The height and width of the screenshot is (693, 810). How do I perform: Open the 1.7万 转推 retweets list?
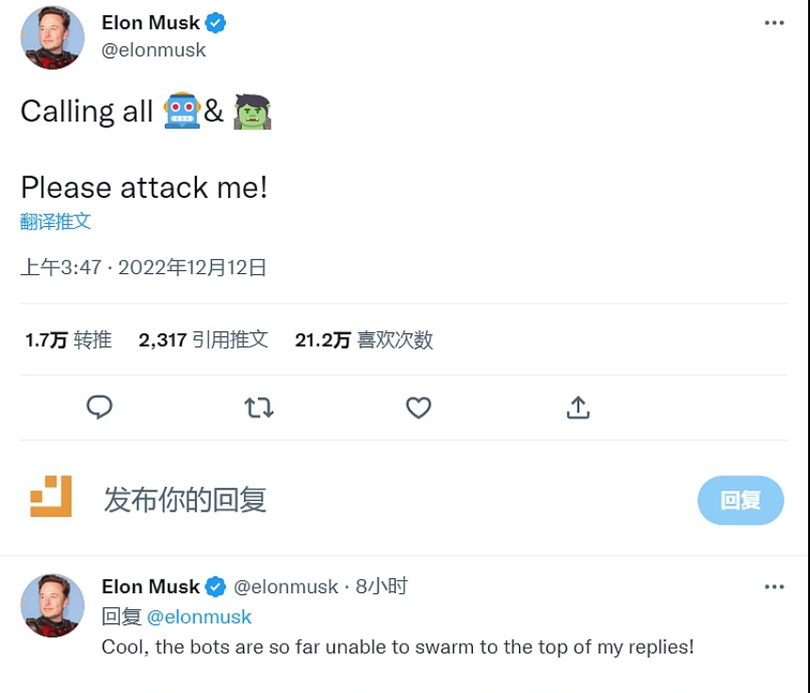[68, 340]
